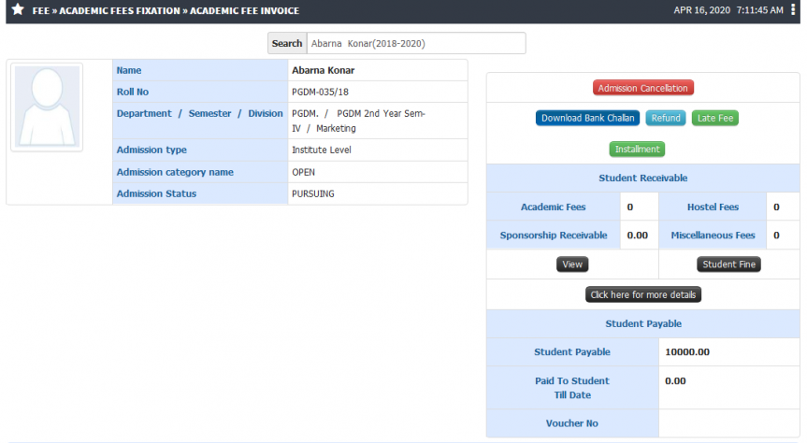This screenshot has width=807, height=443.
Task: Click the student profile photo placeholder
Action: (47, 107)
